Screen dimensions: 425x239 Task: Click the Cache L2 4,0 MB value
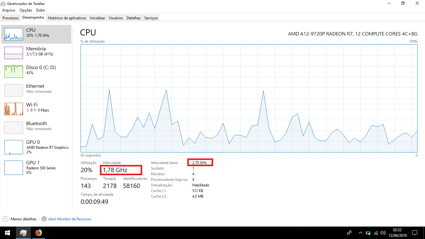(198, 196)
